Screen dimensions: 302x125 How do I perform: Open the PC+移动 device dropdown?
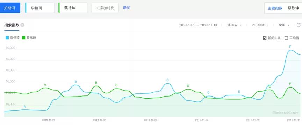(x=260, y=25)
